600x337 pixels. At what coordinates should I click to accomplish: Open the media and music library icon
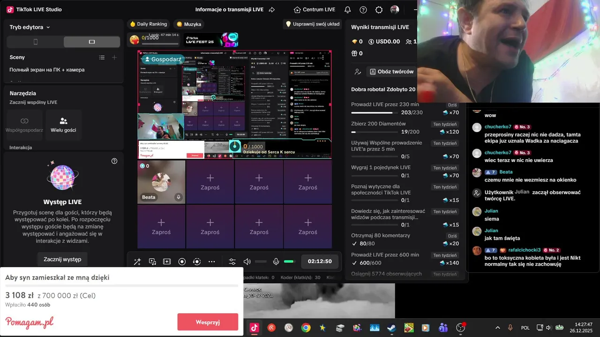[x=152, y=262]
